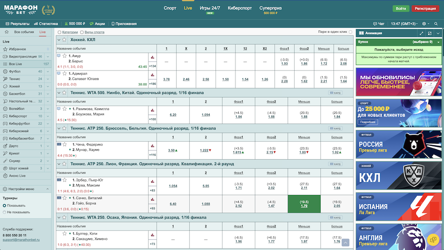444x250 pixels.
Task: Star the Бултер vs Сакацуме match
Action: (65, 233)
